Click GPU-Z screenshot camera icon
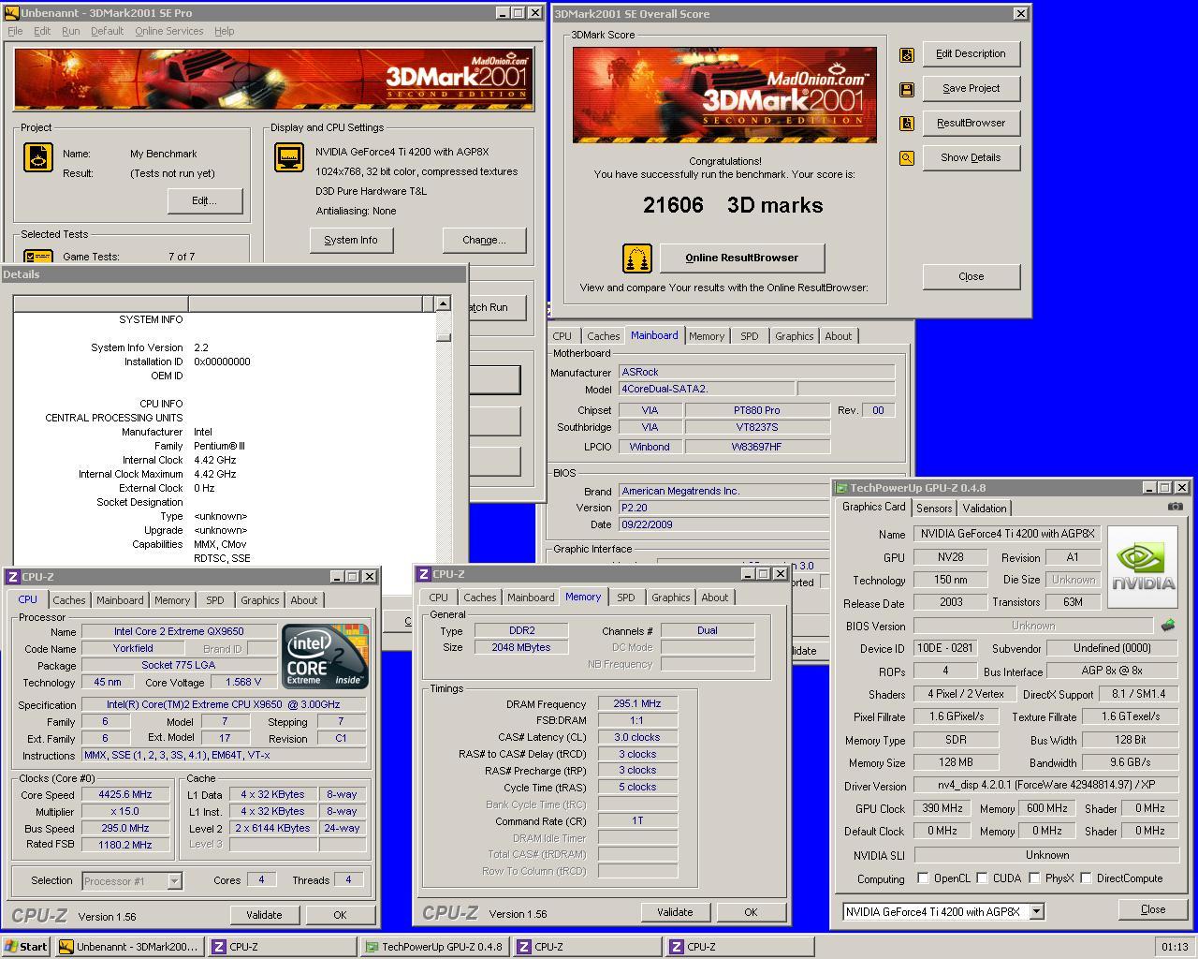The height and width of the screenshot is (959, 1198). coord(1175,507)
